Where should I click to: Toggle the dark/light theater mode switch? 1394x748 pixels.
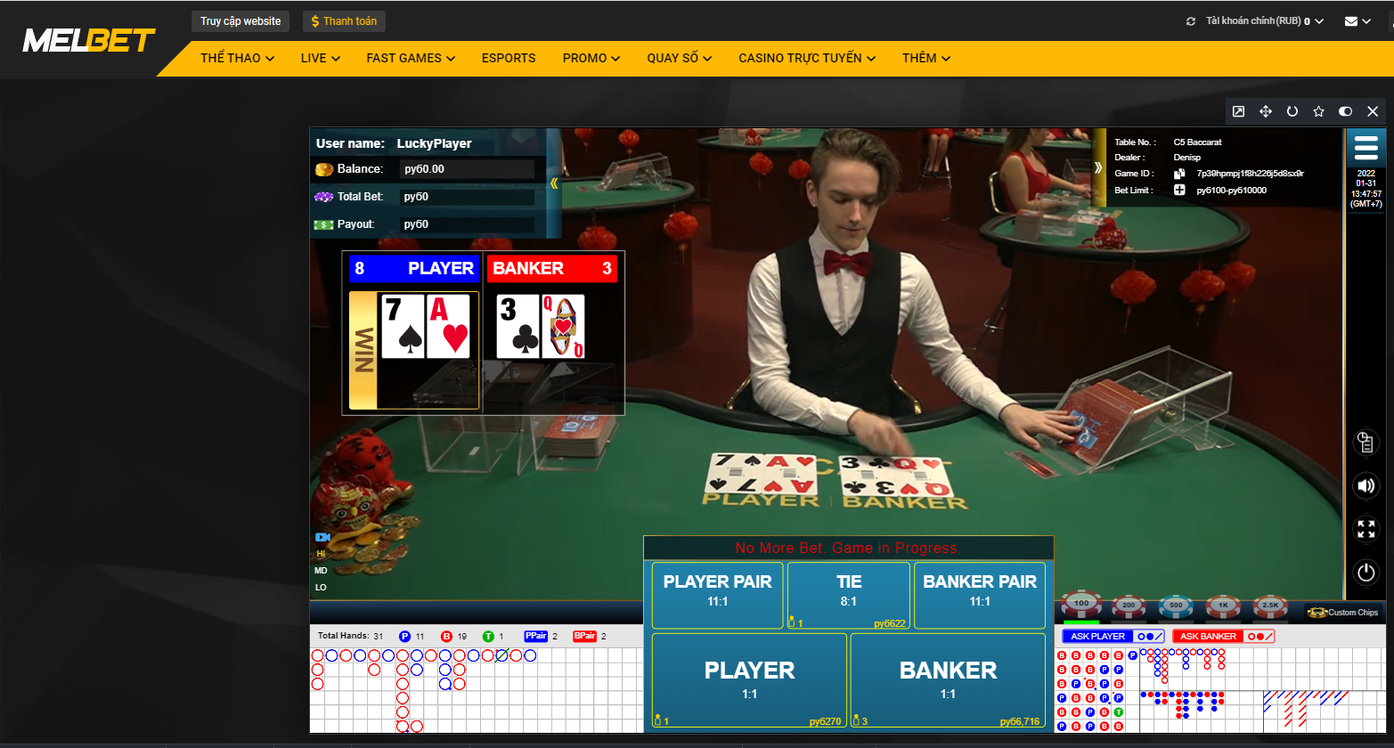(x=1345, y=111)
